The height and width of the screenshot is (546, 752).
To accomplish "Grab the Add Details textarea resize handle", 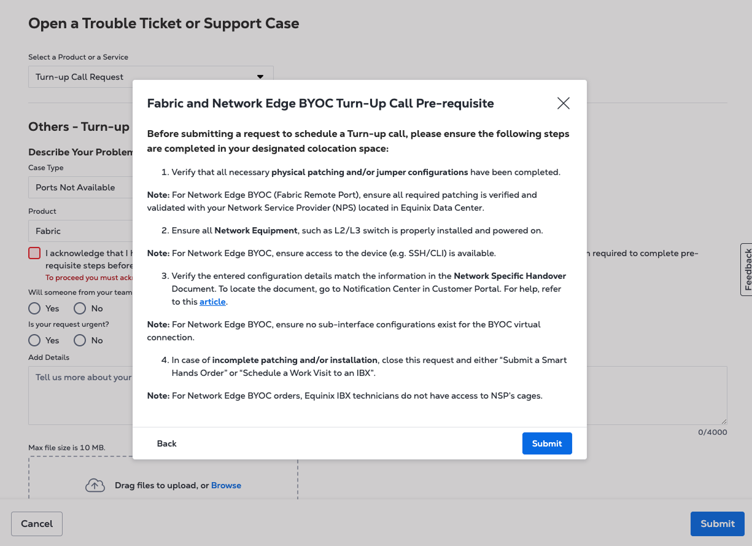I will (x=724, y=421).
